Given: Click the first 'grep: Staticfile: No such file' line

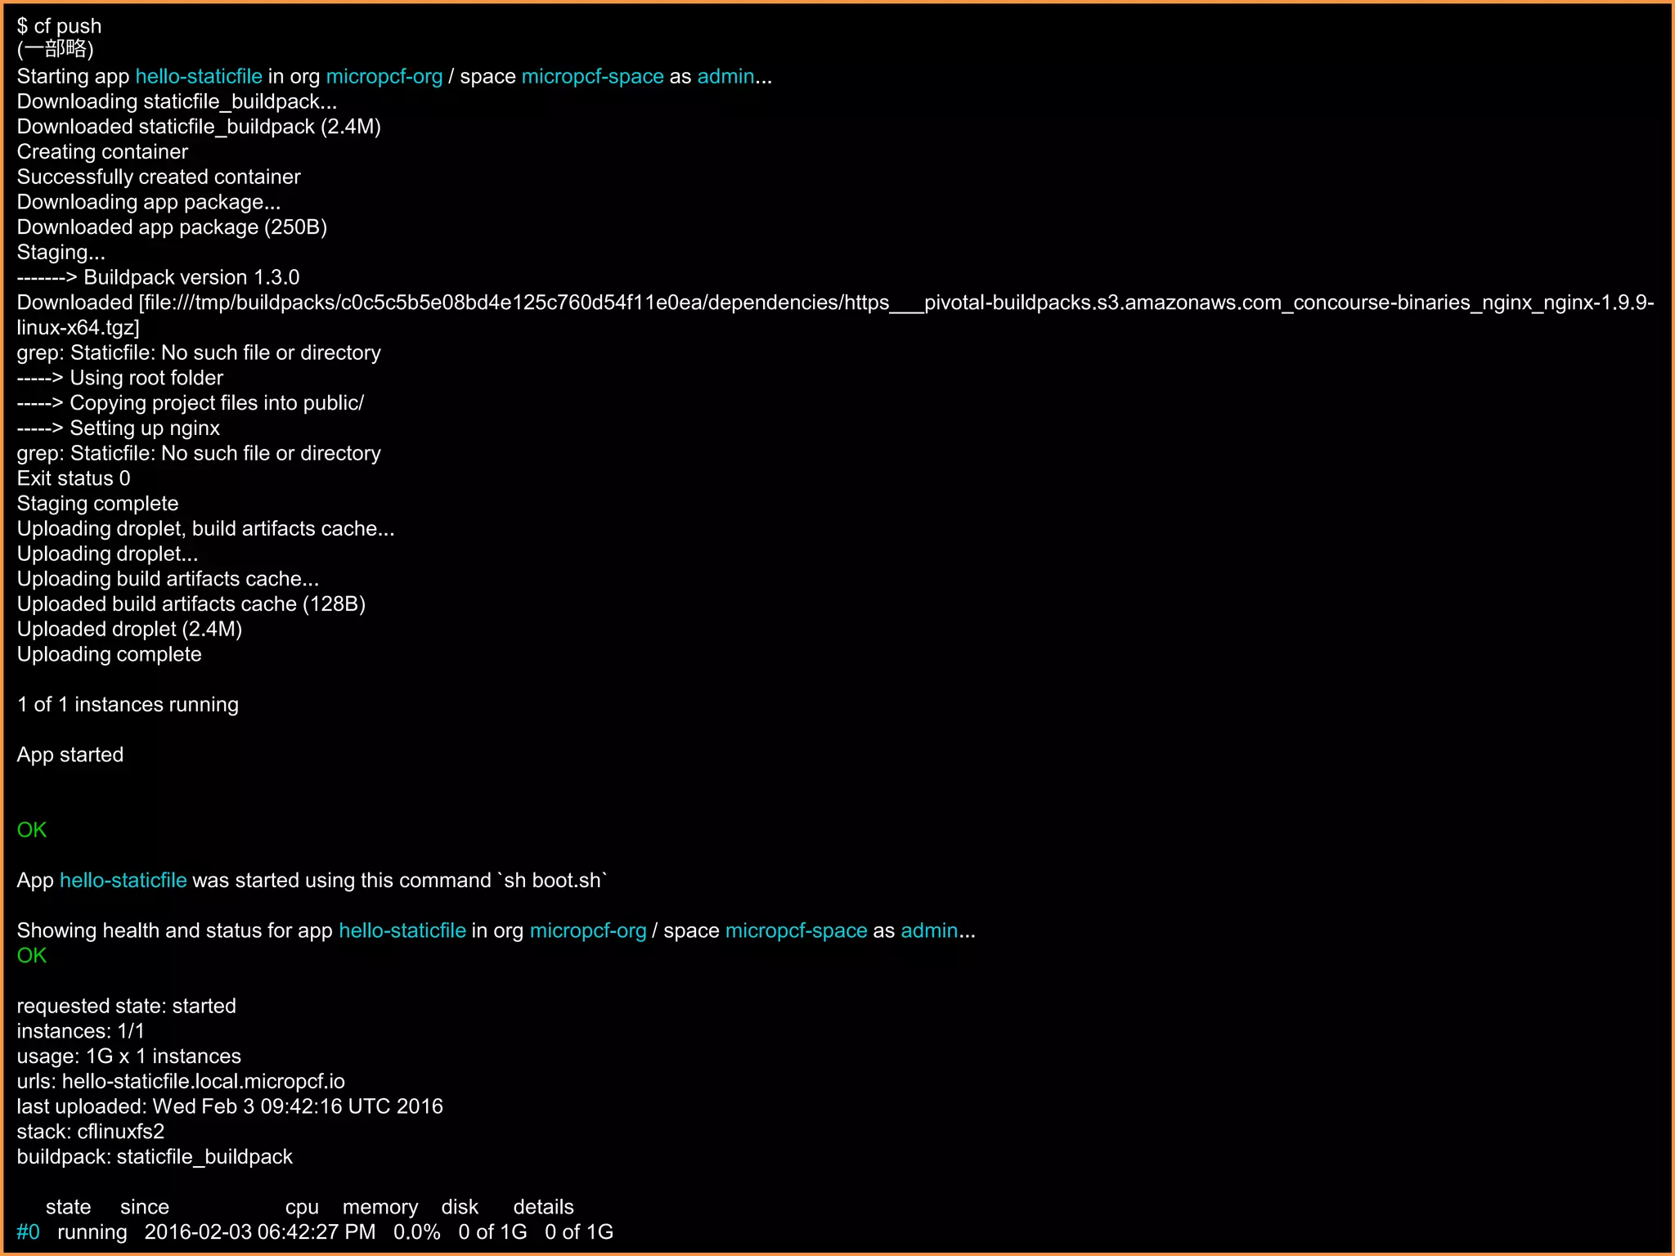Looking at the screenshot, I should tap(199, 353).
